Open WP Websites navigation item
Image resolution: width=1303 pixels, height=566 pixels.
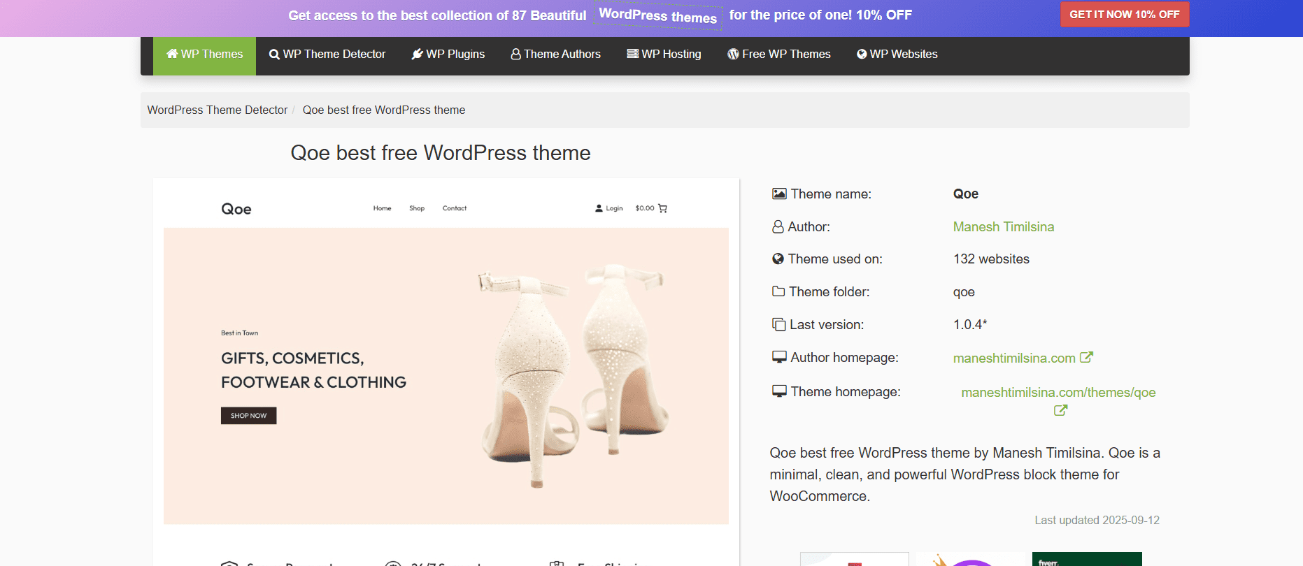[x=897, y=55]
